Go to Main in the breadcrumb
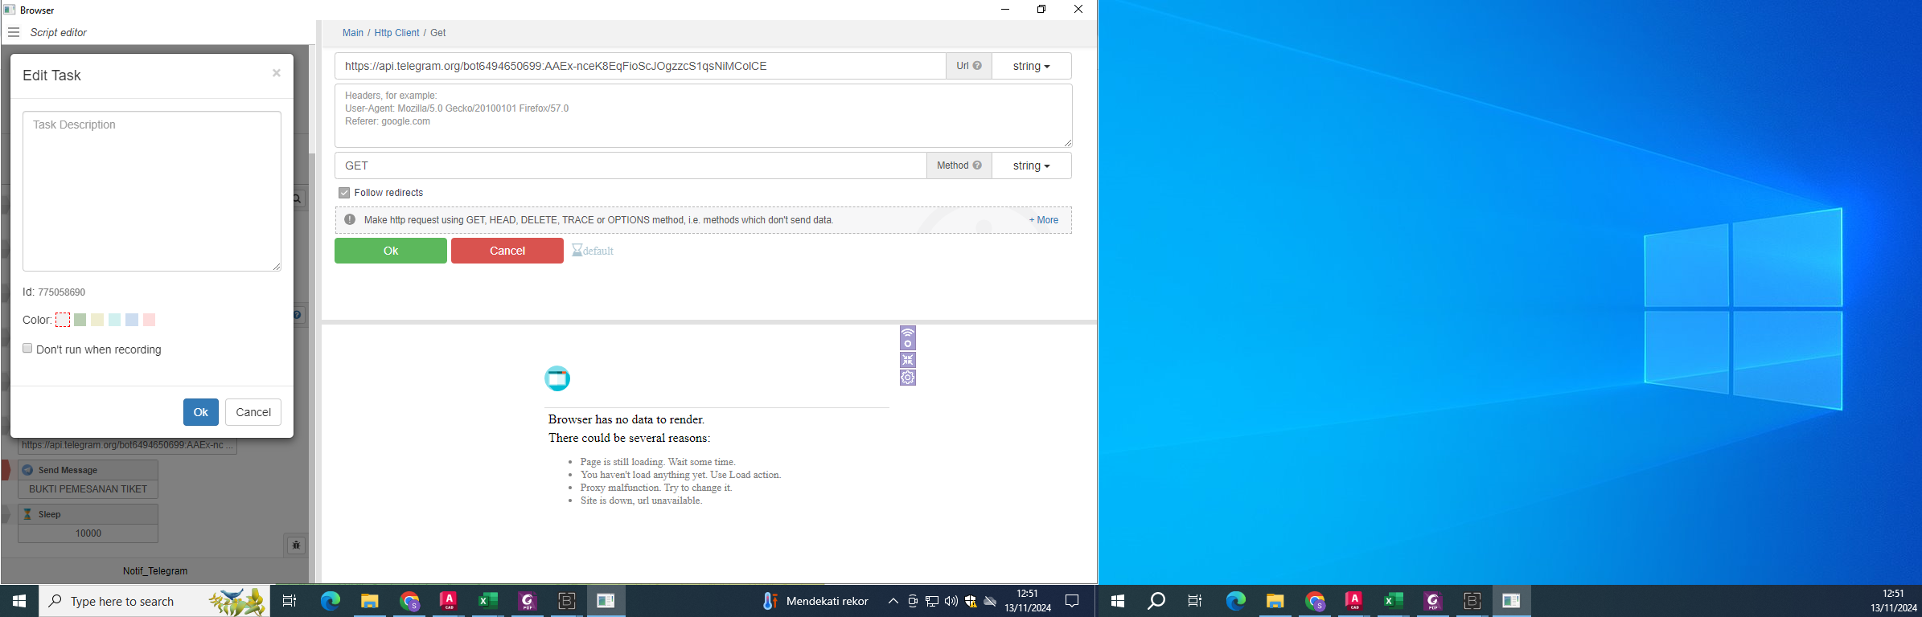The height and width of the screenshot is (617, 1922). click(352, 33)
